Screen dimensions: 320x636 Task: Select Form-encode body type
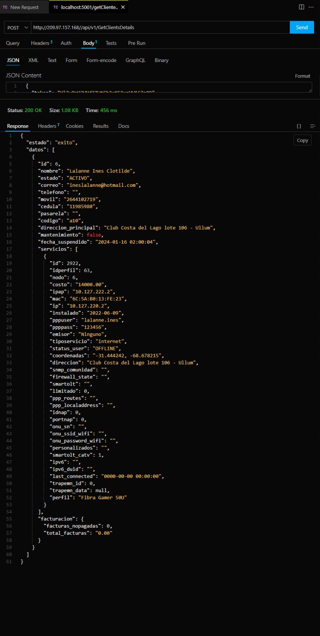102,60
